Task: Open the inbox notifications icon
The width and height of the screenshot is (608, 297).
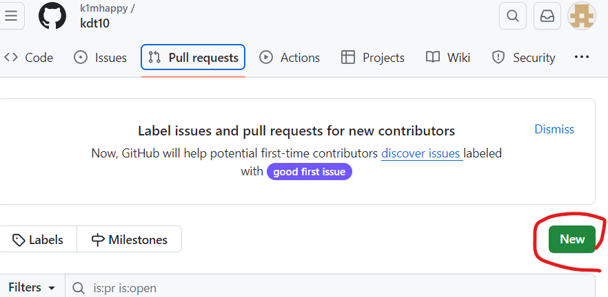Action: [x=547, y=16]
